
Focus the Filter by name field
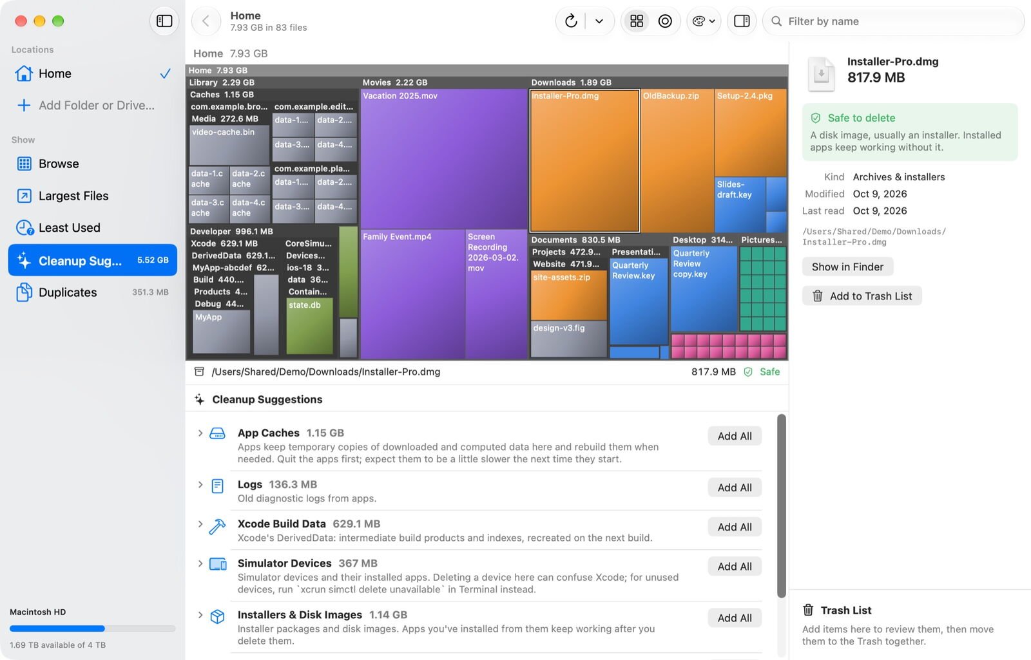coord(894,21)
